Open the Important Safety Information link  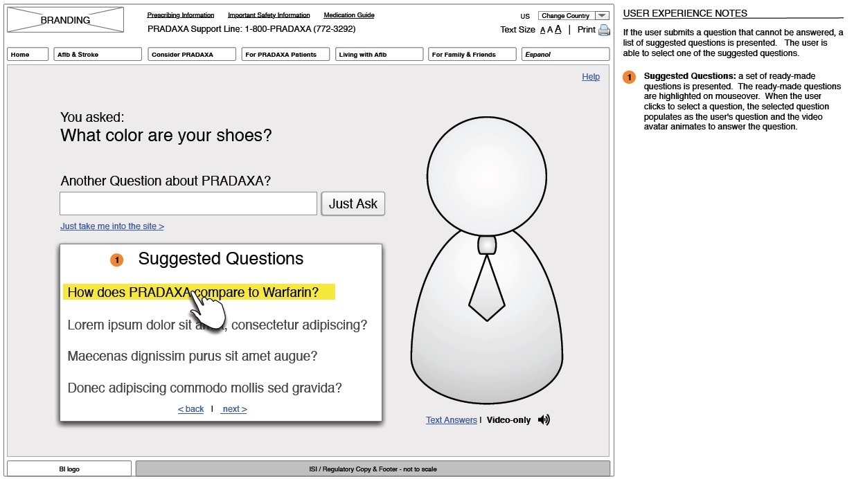(x=269, y=15)
